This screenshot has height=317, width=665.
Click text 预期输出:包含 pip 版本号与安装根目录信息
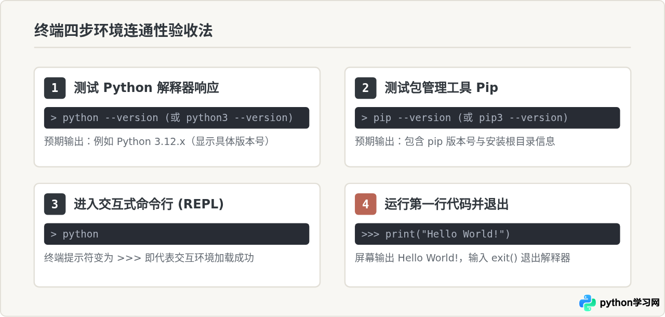(x=455, y=141)
